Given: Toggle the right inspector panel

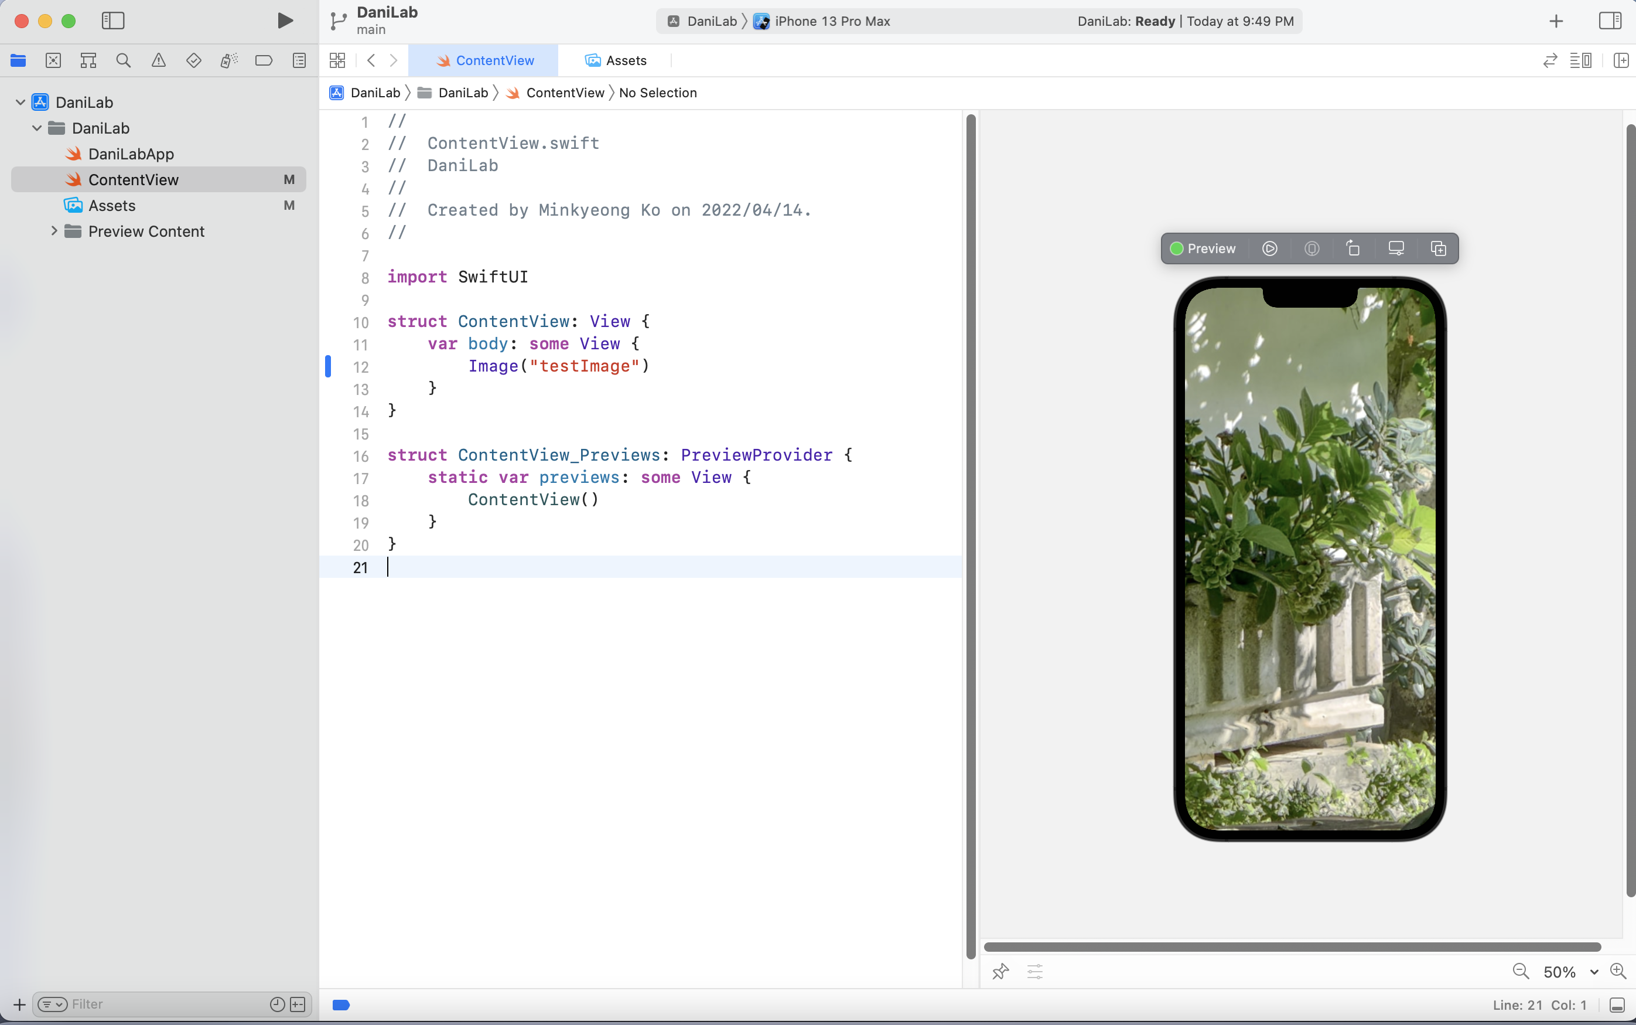Looking at the screenshot, I should coord(1610,21).
